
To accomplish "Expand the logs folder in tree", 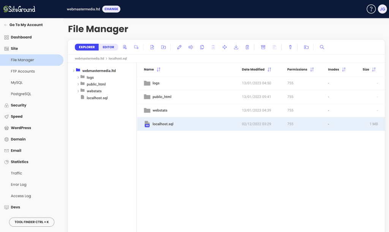I will (78, 77).
